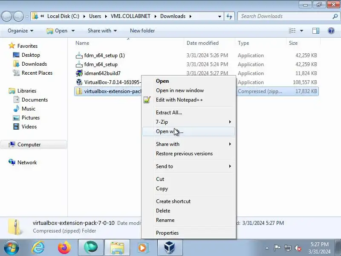Viewport: 341px width, 256px height.
Task: Expand Share with in the context menu
Action: click(x=188, y=144)
